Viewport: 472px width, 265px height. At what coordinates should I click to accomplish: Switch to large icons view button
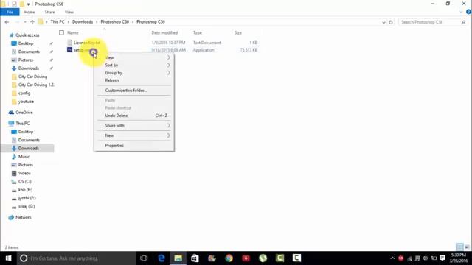point(467,247)
